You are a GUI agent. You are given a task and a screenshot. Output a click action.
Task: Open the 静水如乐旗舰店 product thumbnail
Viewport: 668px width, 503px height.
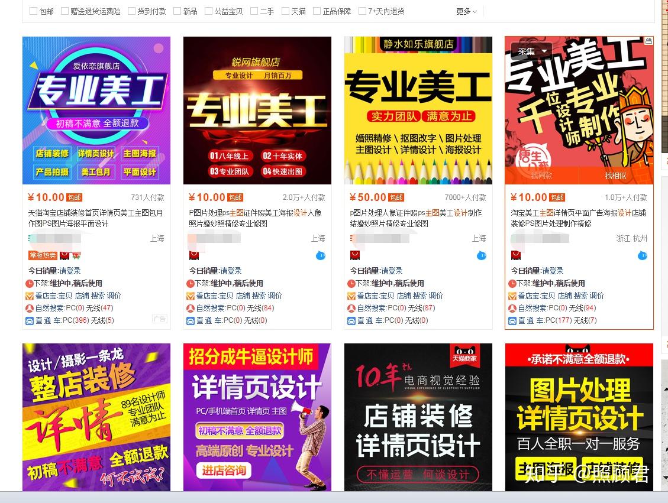418,111
